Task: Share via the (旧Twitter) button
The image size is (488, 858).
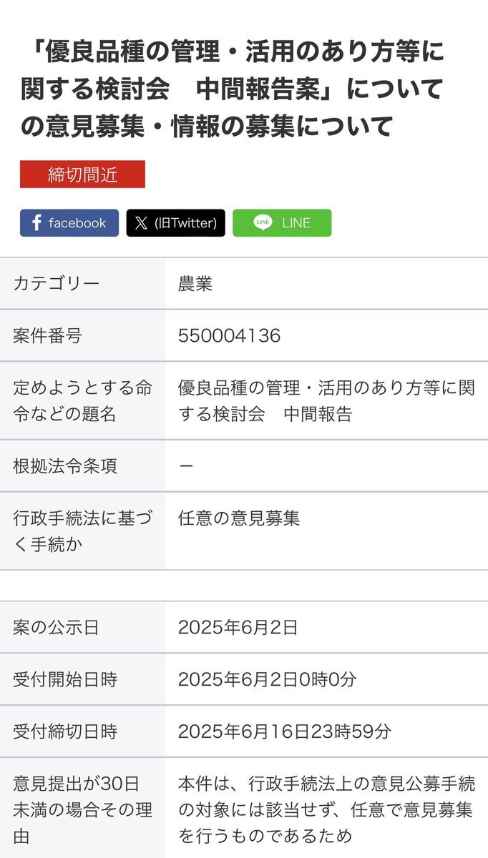Action: (176, 223)
